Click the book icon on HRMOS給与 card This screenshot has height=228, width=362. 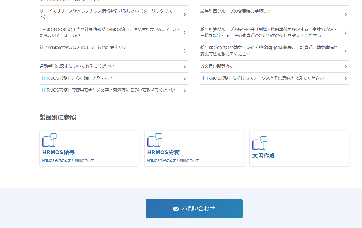pyautogui.click(x=49, y=140)
